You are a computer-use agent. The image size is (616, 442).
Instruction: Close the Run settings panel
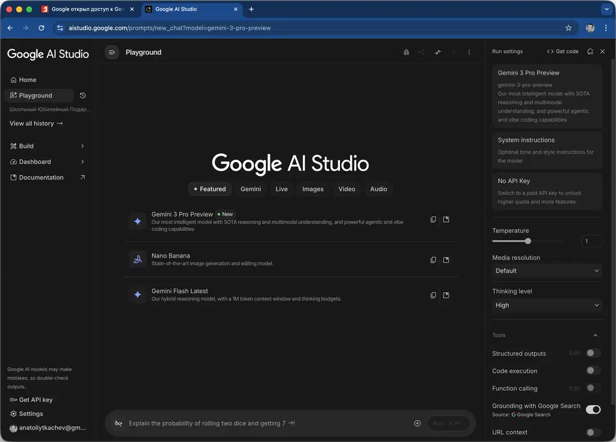pos(602,52)
